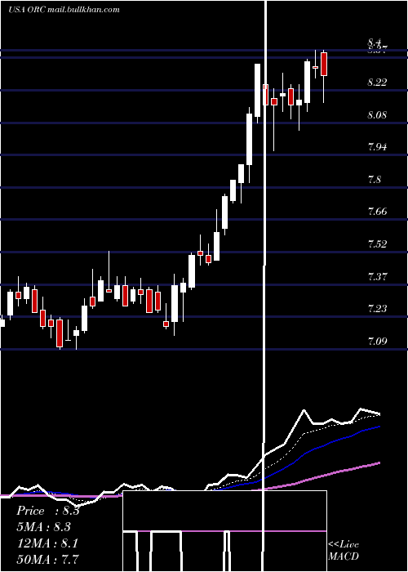Click the 7.09 price axis label

tap(377, 342)
